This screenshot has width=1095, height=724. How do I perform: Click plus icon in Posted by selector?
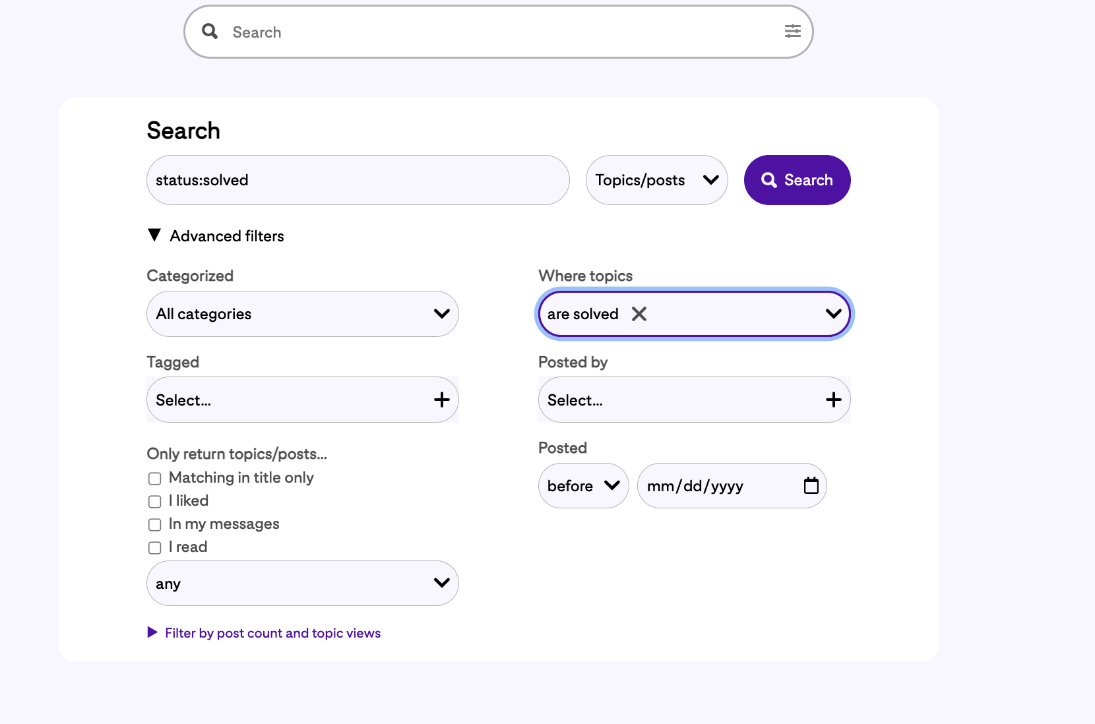[x=833, y=400]
